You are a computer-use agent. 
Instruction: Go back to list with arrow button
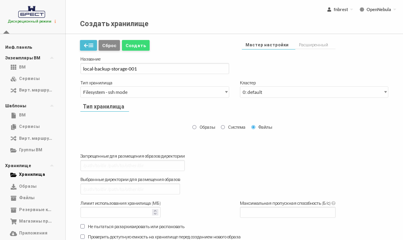tap(88, 46)
